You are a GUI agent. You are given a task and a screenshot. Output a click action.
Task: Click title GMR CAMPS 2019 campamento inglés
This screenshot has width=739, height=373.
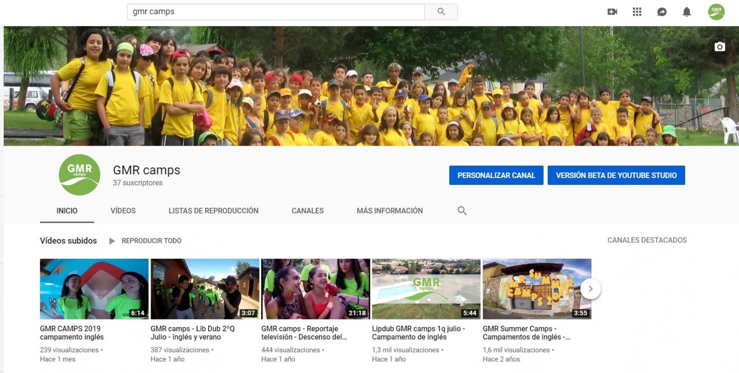pos(72,333)
